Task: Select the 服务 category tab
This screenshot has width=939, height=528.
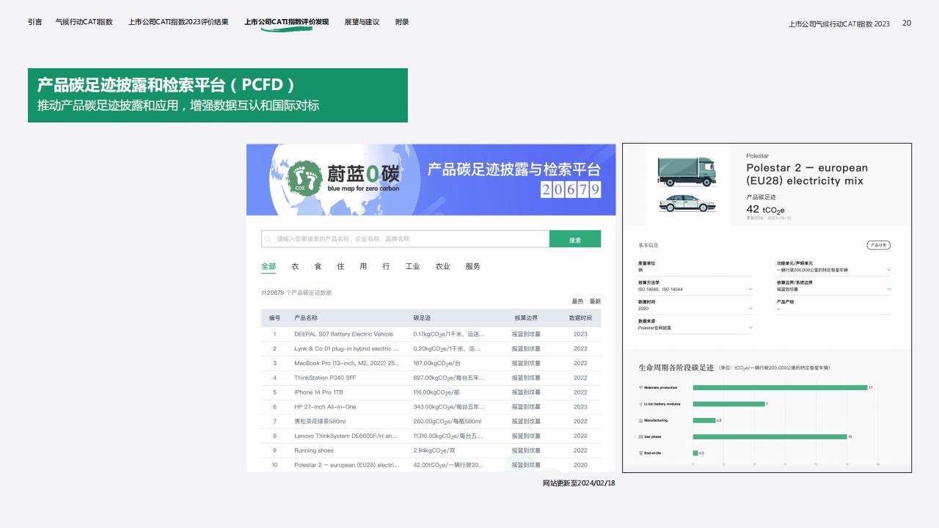Action: coord(472,266)
